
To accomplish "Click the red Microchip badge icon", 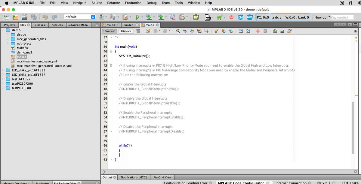I will (232, 17).
